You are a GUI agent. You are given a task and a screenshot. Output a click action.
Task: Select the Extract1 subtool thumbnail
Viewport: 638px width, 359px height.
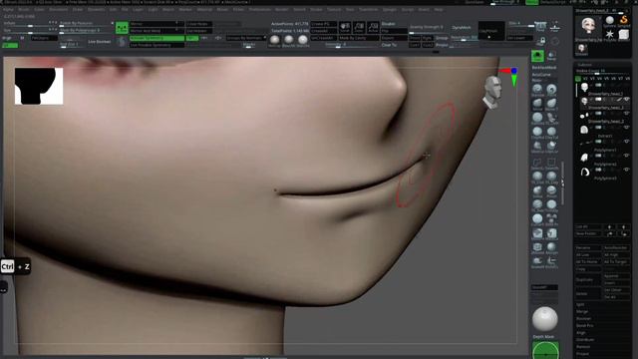coord(584,130)
